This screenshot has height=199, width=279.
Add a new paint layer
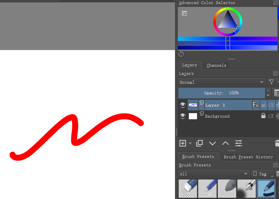click(x=183, y=143)
